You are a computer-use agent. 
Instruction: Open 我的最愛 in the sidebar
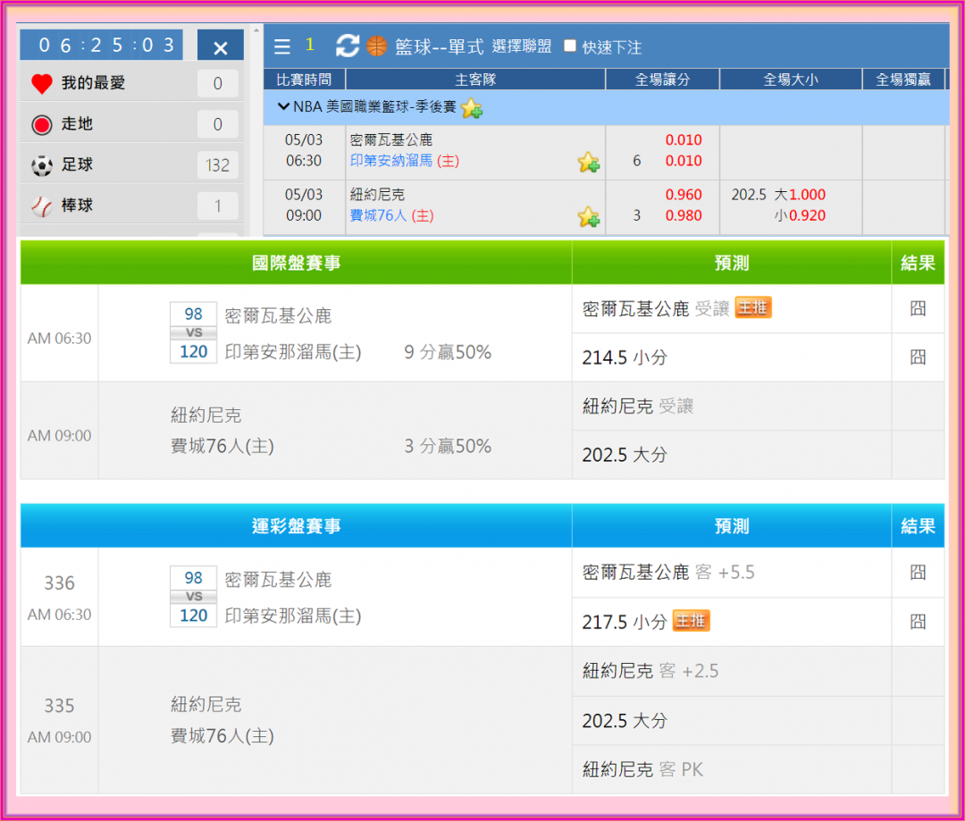pyautogui.click(x=93, y=83)
